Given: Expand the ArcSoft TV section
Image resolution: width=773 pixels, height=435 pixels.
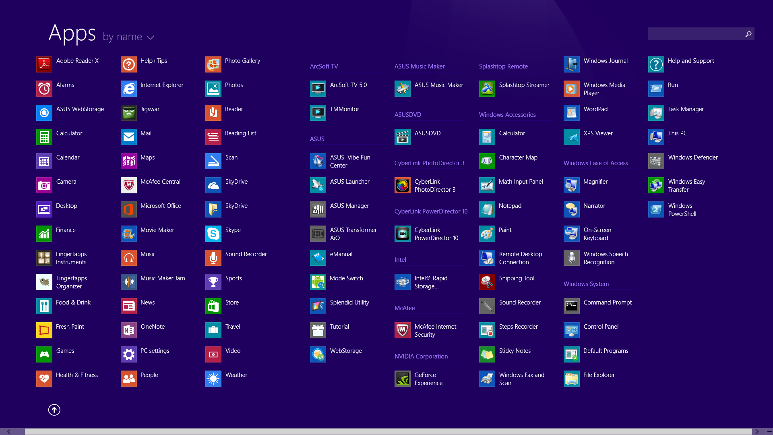Looking at the screenshot, I should point(325,66).
